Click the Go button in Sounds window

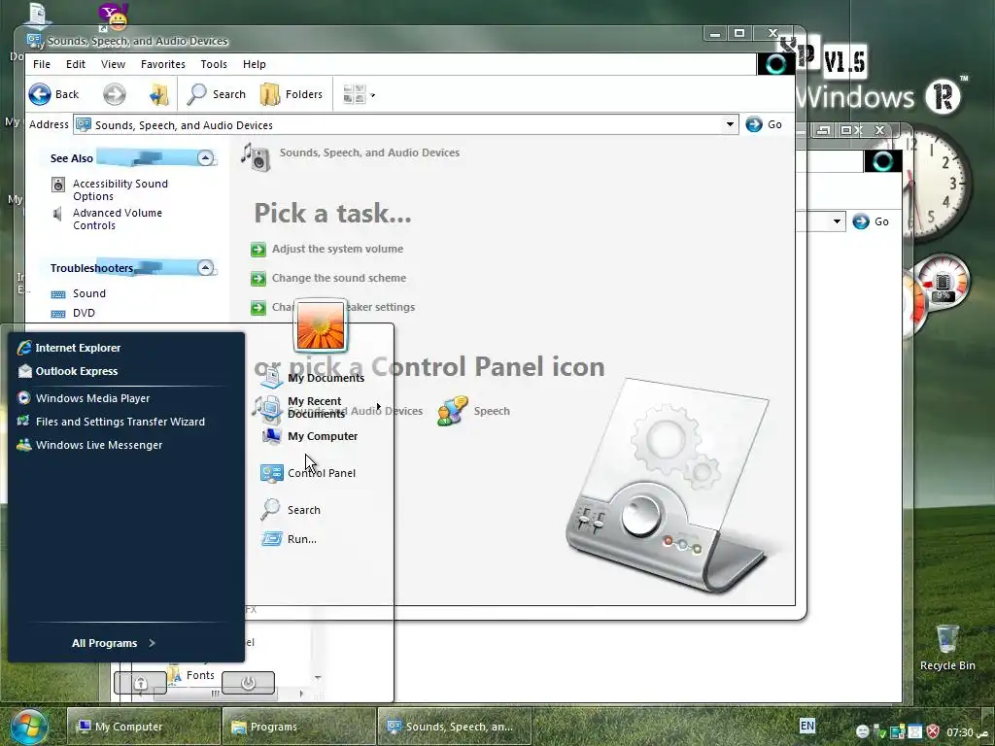tap(764, 124)
